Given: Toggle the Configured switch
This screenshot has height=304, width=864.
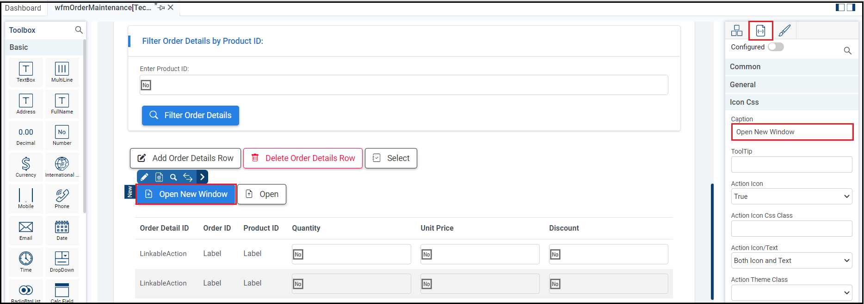Looking at the screenshot, I should coord(776,47).
